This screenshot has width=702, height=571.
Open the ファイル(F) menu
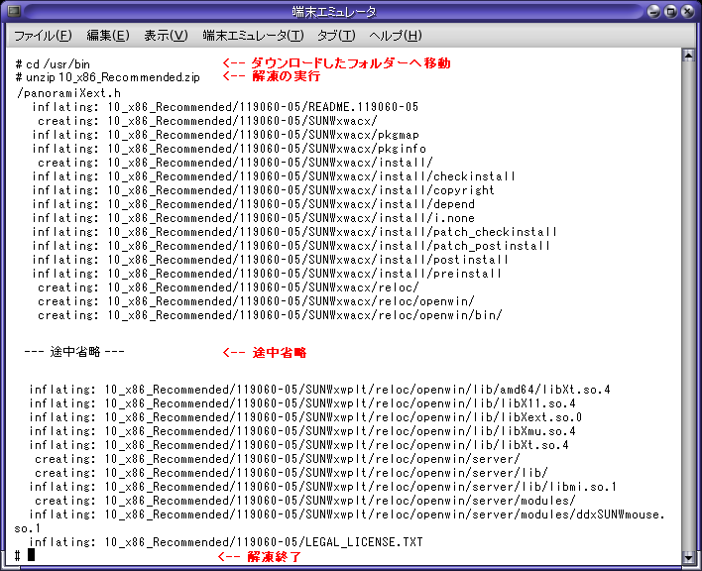pyautogui.click(x=43, y=36)
